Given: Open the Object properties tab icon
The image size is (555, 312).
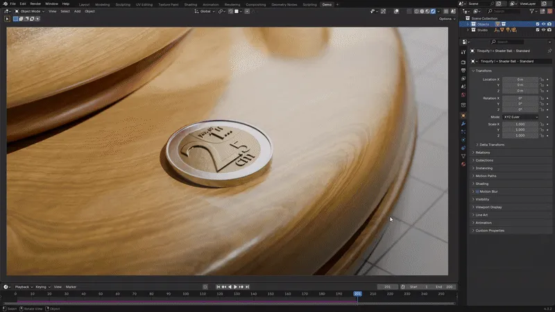Looking at the screenshot, I should point(463,116).
